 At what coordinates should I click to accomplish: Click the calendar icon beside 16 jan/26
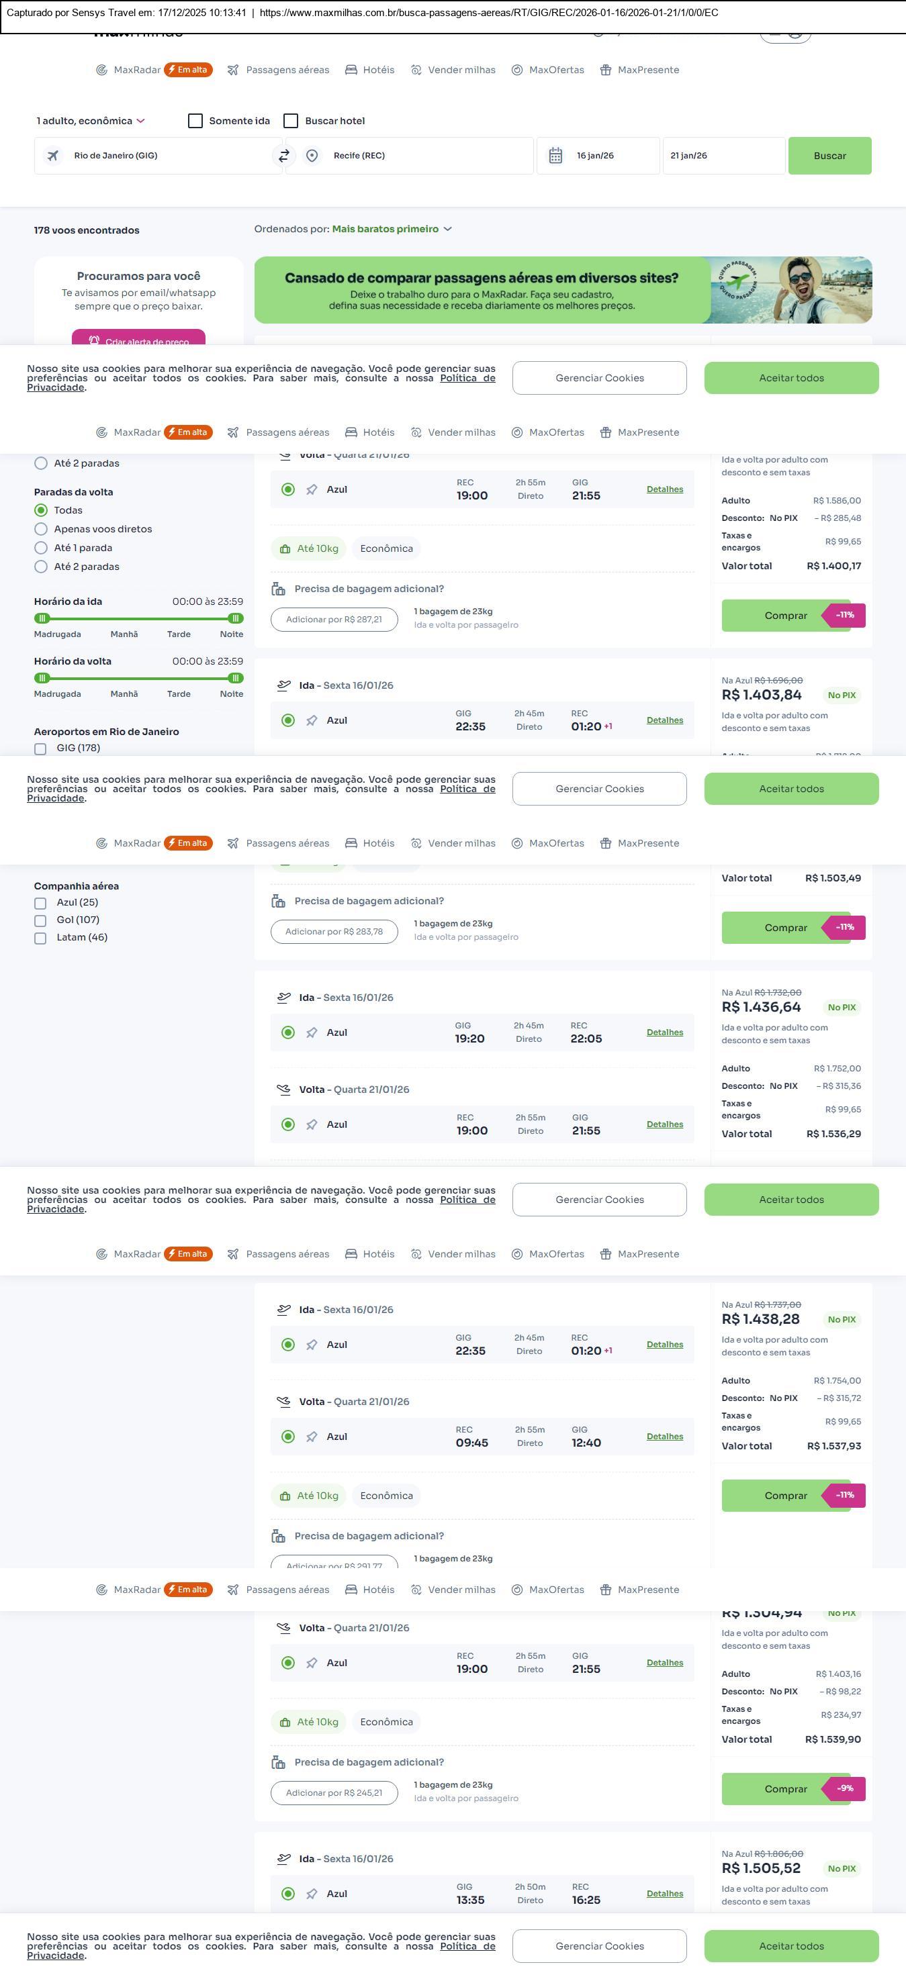[x=555, y=156]
